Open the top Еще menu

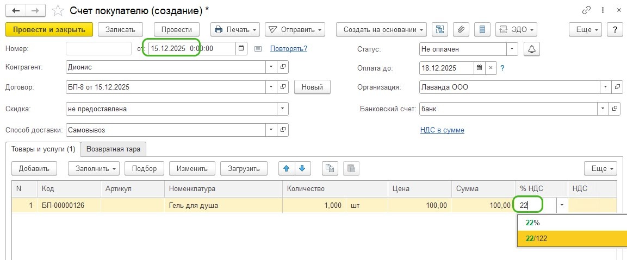point(586,29)
